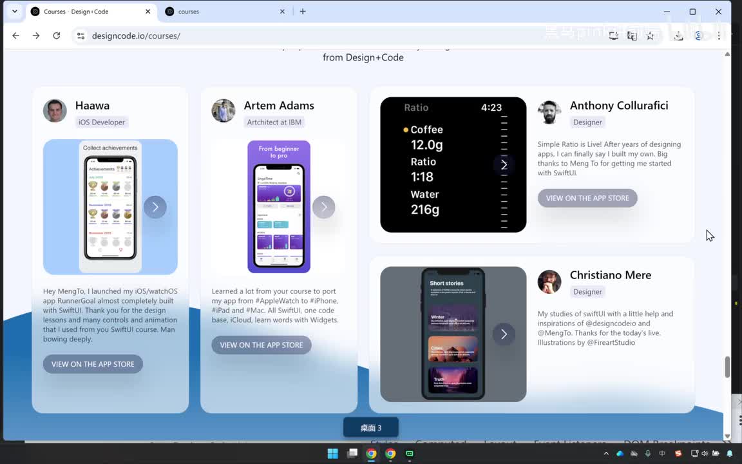Click the Designer tag under Christiano Mere

click(x=587, y=292)
